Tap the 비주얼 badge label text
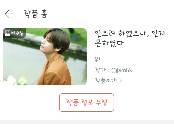The height and width of the screenshot is (130, 174). pyautogui.click(x=17, y=33)
